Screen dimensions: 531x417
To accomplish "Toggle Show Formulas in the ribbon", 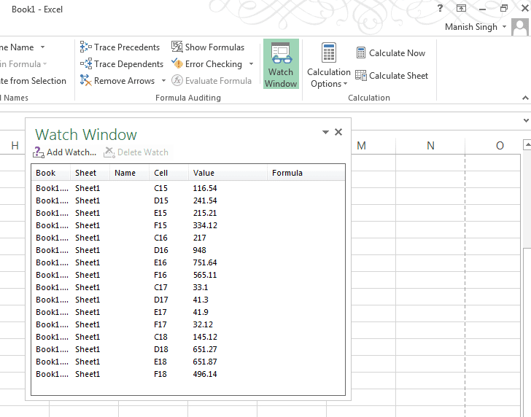I will point(207,47).
